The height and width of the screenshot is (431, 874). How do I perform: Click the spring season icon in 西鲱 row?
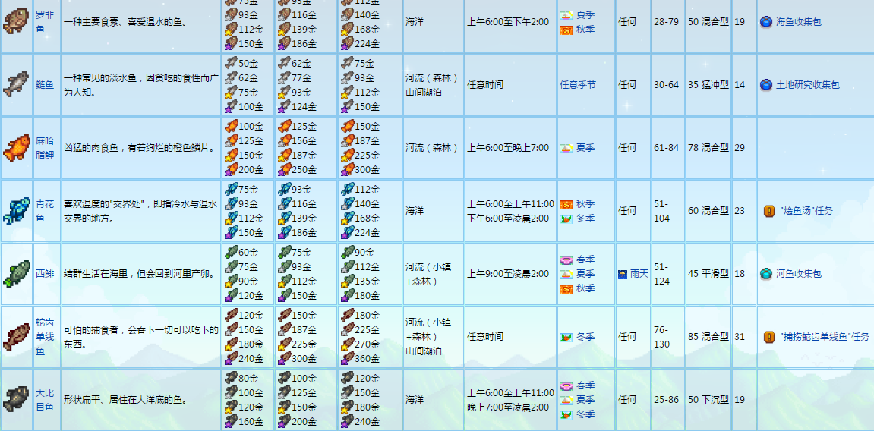(x=566, y=260)
